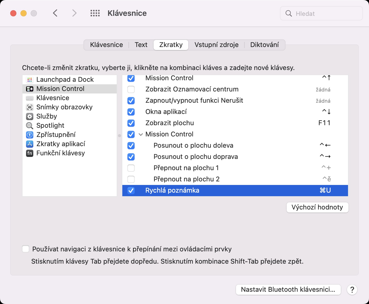Click the Zkratky aplikací app icon
Viewport: 369px width, 304px height.
pos(30,144)
